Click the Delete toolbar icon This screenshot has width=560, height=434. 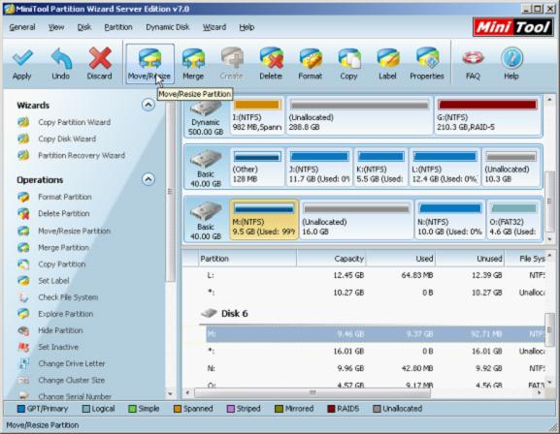click(271, 58)
